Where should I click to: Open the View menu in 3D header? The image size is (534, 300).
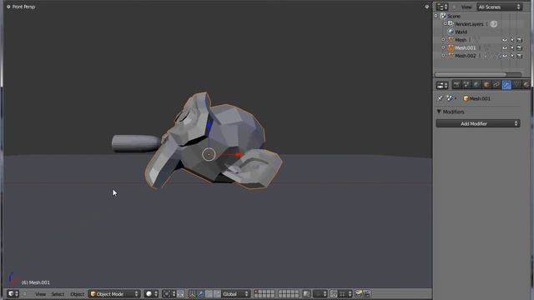point(40,294)
